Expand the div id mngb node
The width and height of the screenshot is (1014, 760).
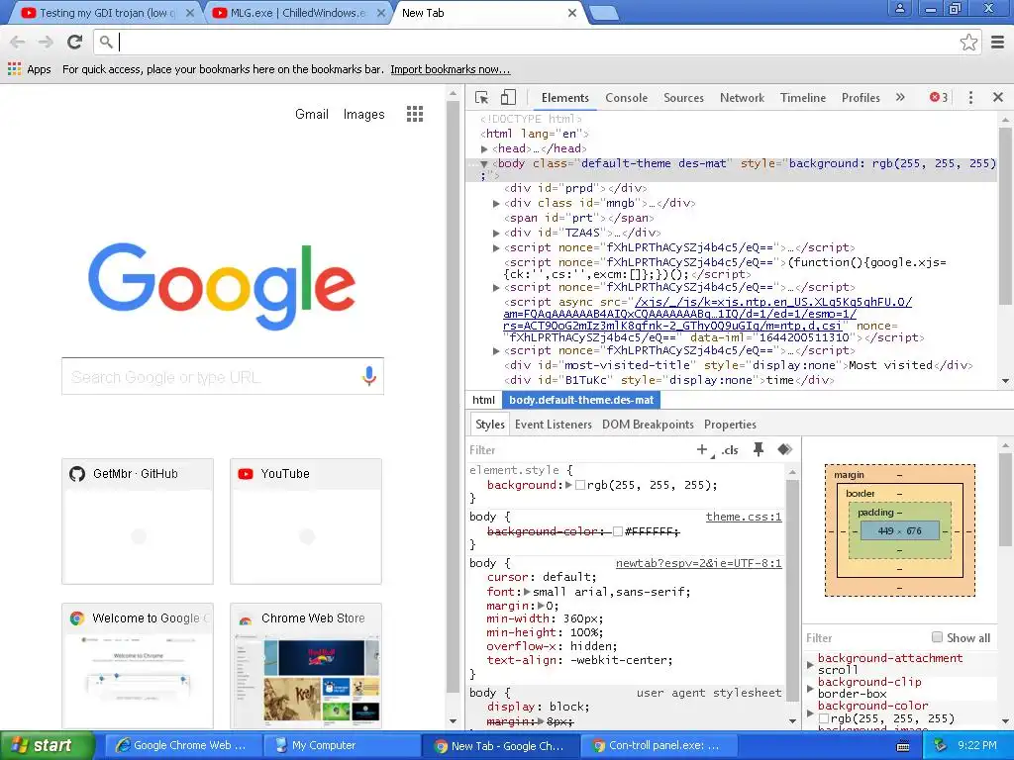click(x=496, y=204)
